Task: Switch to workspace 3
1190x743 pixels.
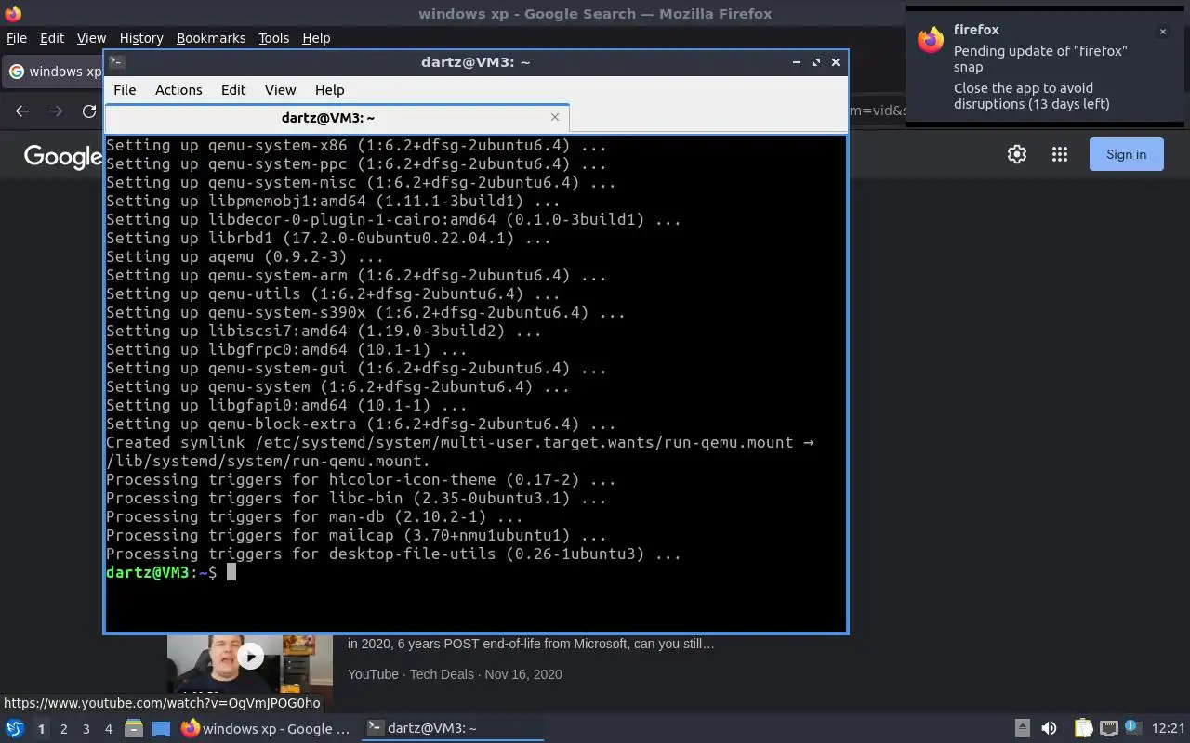Action: [x=86, y=729]
